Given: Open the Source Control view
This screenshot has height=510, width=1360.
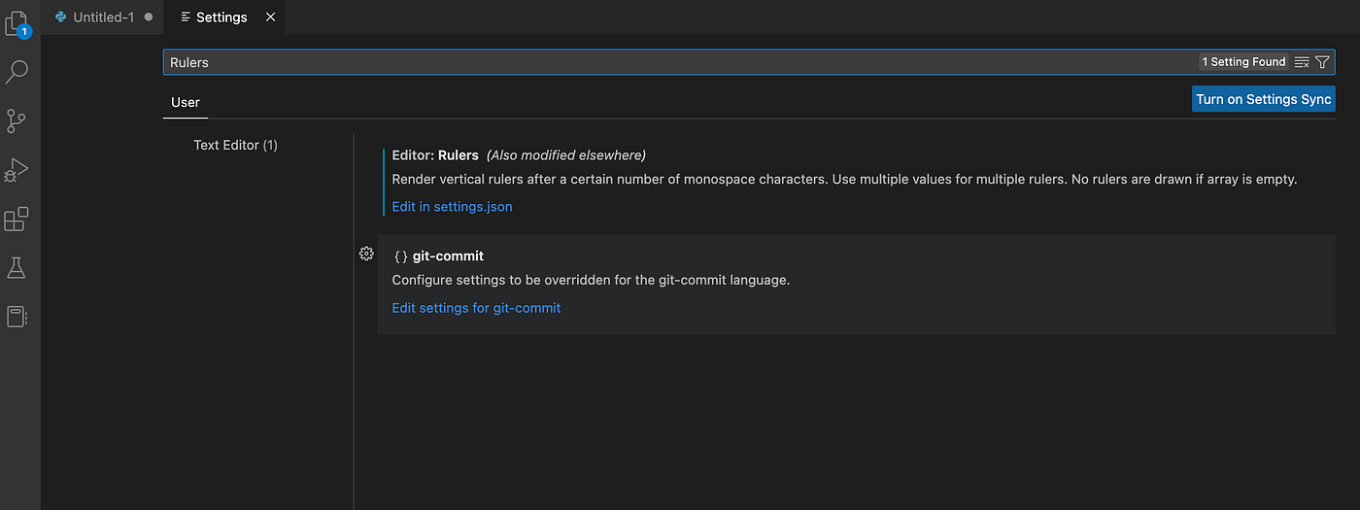Looking at the screenshot, I should point(17,120).
